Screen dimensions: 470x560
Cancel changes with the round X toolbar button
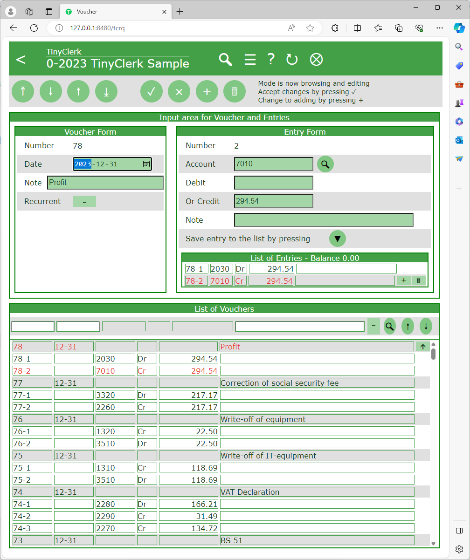(x=179, y=91)
